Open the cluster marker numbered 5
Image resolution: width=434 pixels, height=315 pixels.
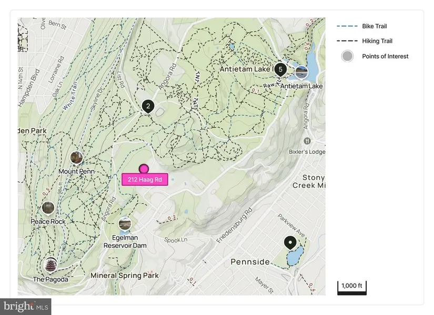click(x=280, y=69)
